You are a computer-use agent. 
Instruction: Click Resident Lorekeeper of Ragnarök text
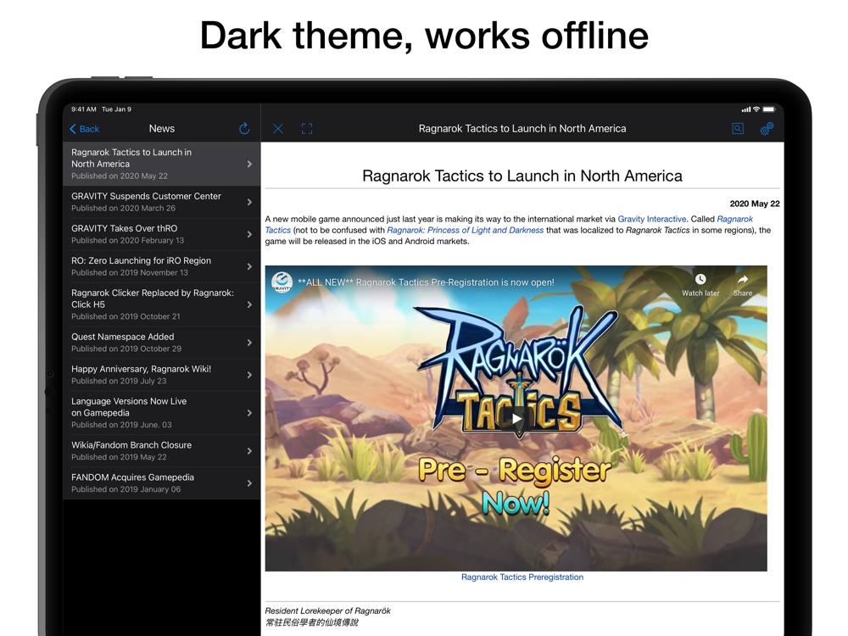coord(327,611)
